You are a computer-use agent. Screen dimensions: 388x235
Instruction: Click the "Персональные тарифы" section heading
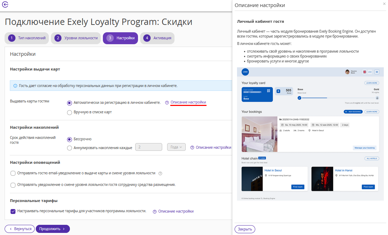(34, 201)
